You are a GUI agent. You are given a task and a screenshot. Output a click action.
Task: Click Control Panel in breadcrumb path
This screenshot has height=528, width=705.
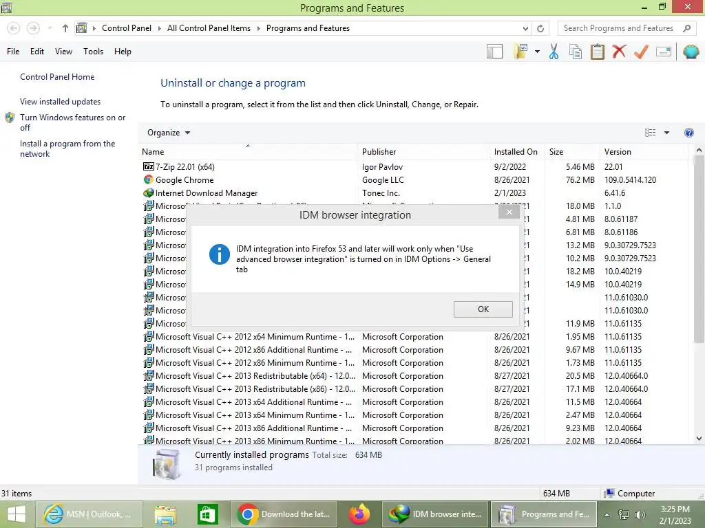[127, 27]
